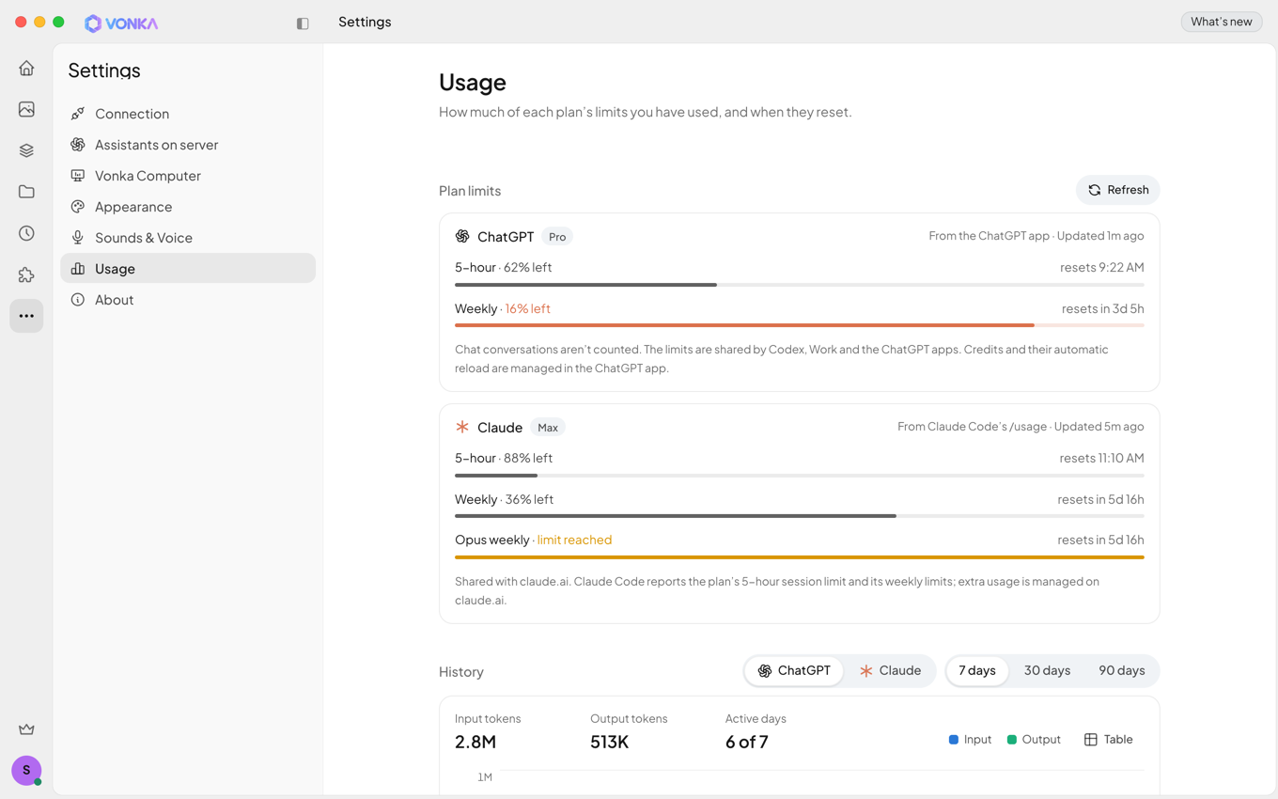Open the Home icon in left rail

[x=26, y=68]
